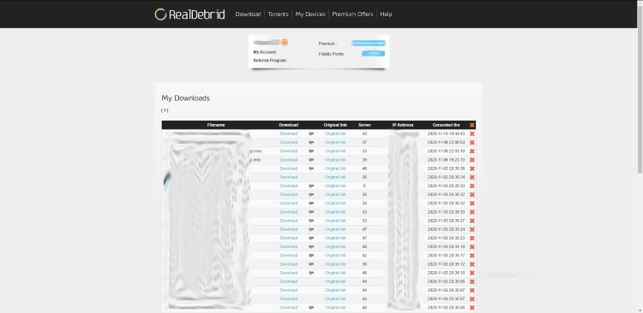Delete the row generated at 20:35:30
643x313 pixels.
point(472,212)
